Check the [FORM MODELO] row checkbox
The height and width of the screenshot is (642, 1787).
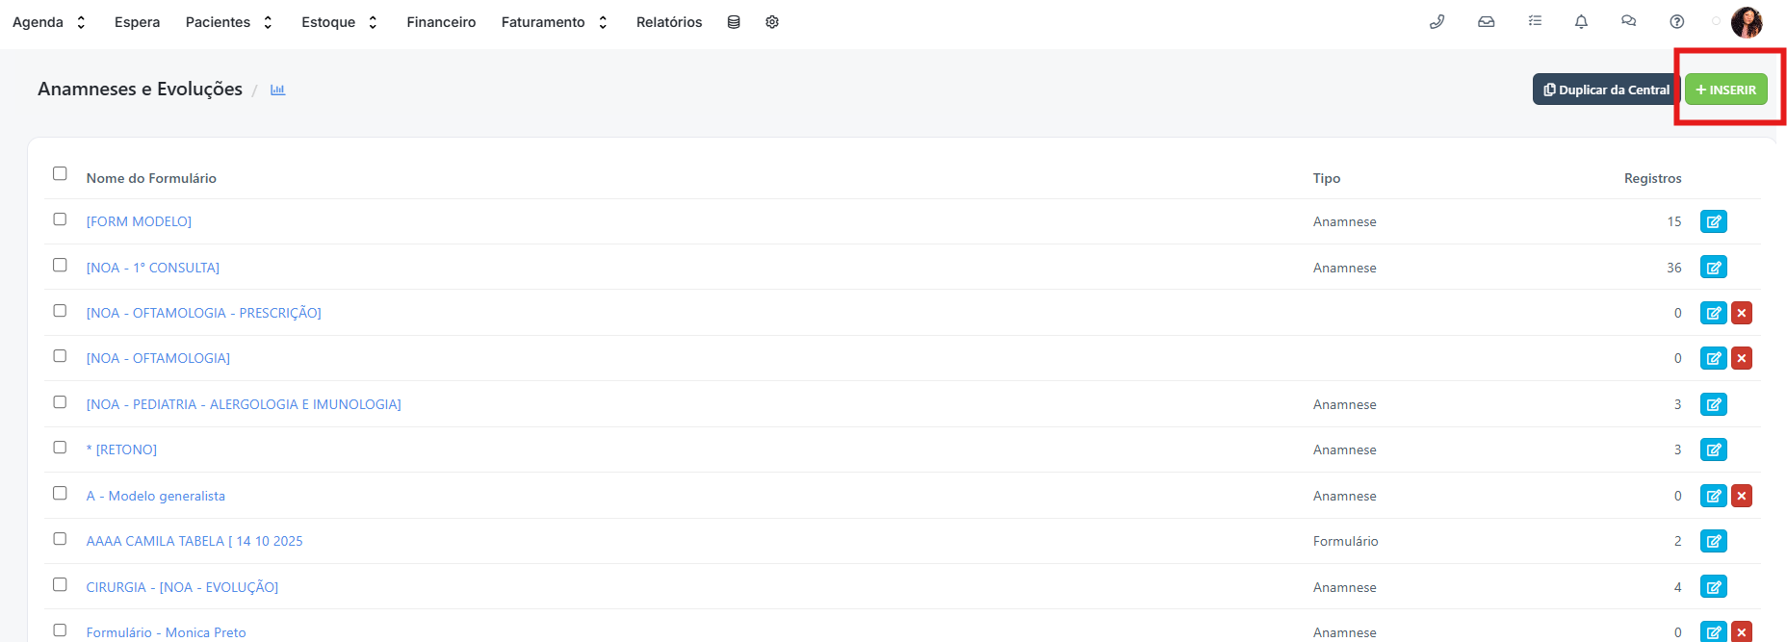point(60,219)
